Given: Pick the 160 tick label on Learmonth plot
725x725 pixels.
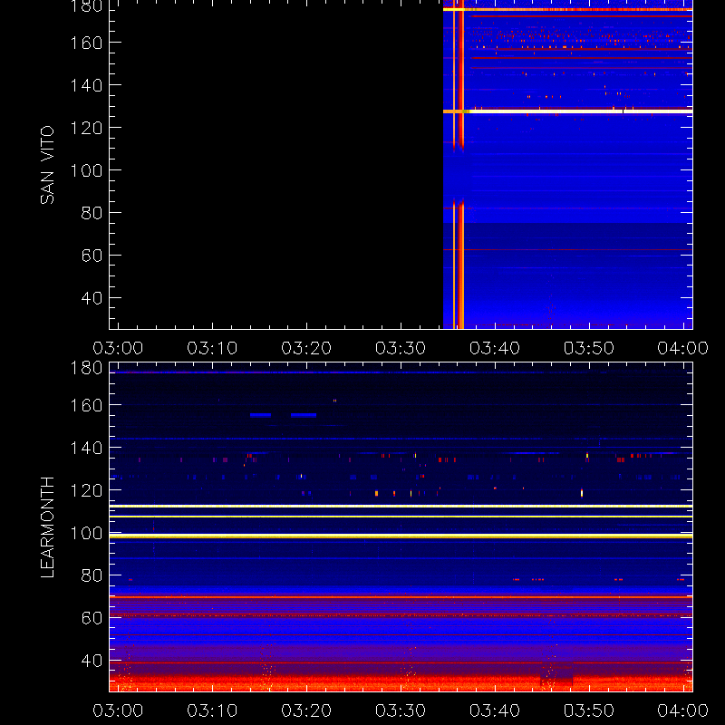Looking at the screenshot, I should [x=86, y=405].
